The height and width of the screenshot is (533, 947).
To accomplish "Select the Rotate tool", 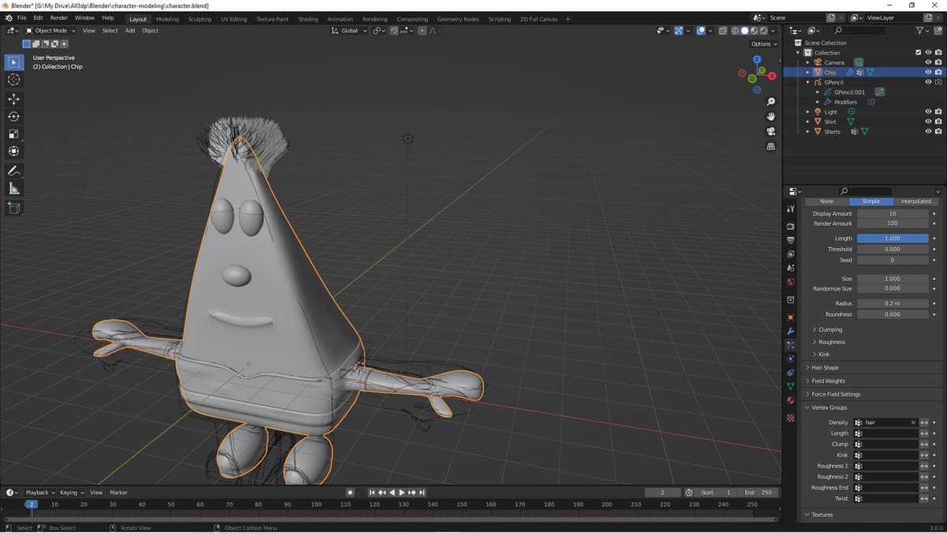I will coord(14,116).
